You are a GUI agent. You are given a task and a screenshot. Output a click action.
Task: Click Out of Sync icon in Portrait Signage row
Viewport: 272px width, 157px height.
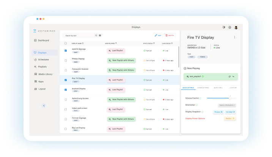point(145,119)
